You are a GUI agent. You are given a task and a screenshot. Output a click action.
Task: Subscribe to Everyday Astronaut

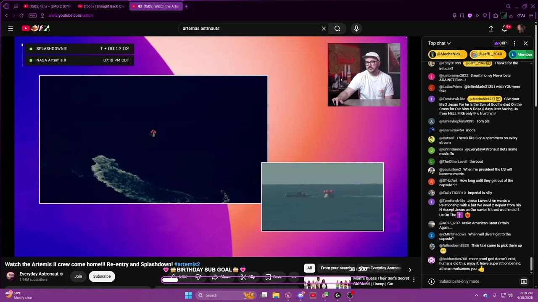(x=102, y=276)
